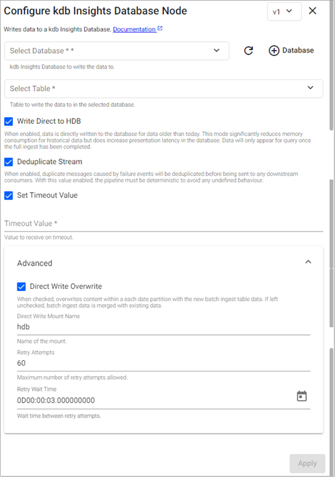The width and height of the screenshot is (336, 478).
Task: Click the Set Timeout Value label
Action: (x=47, y=196)
